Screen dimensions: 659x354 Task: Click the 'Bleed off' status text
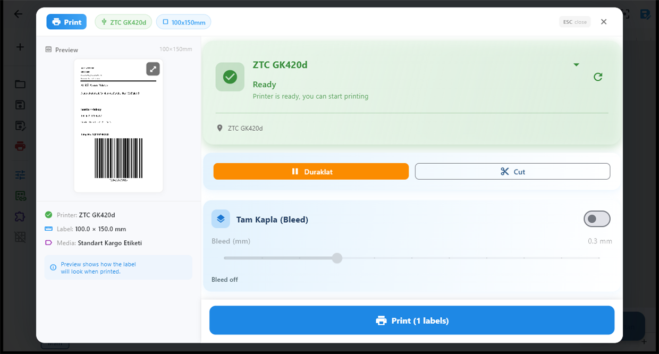(x=225, y=280)
